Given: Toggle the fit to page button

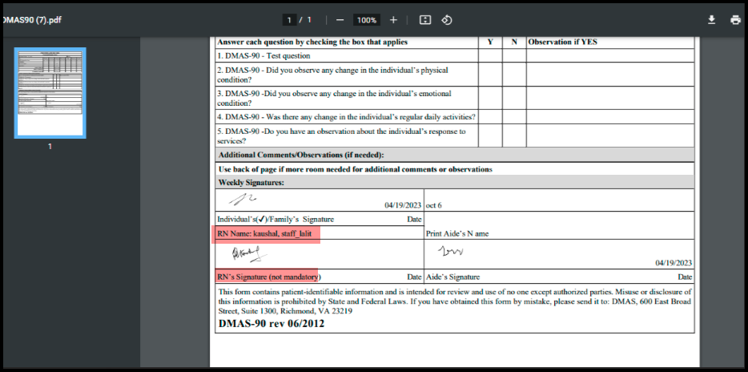Looking at the screenshot, I should pyautogui.click(x=425, y=20).
